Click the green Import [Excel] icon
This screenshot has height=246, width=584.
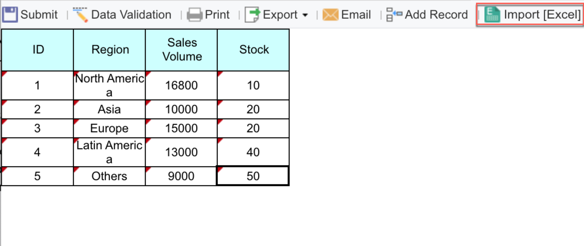pyautogui.click(x=492, y=14)
